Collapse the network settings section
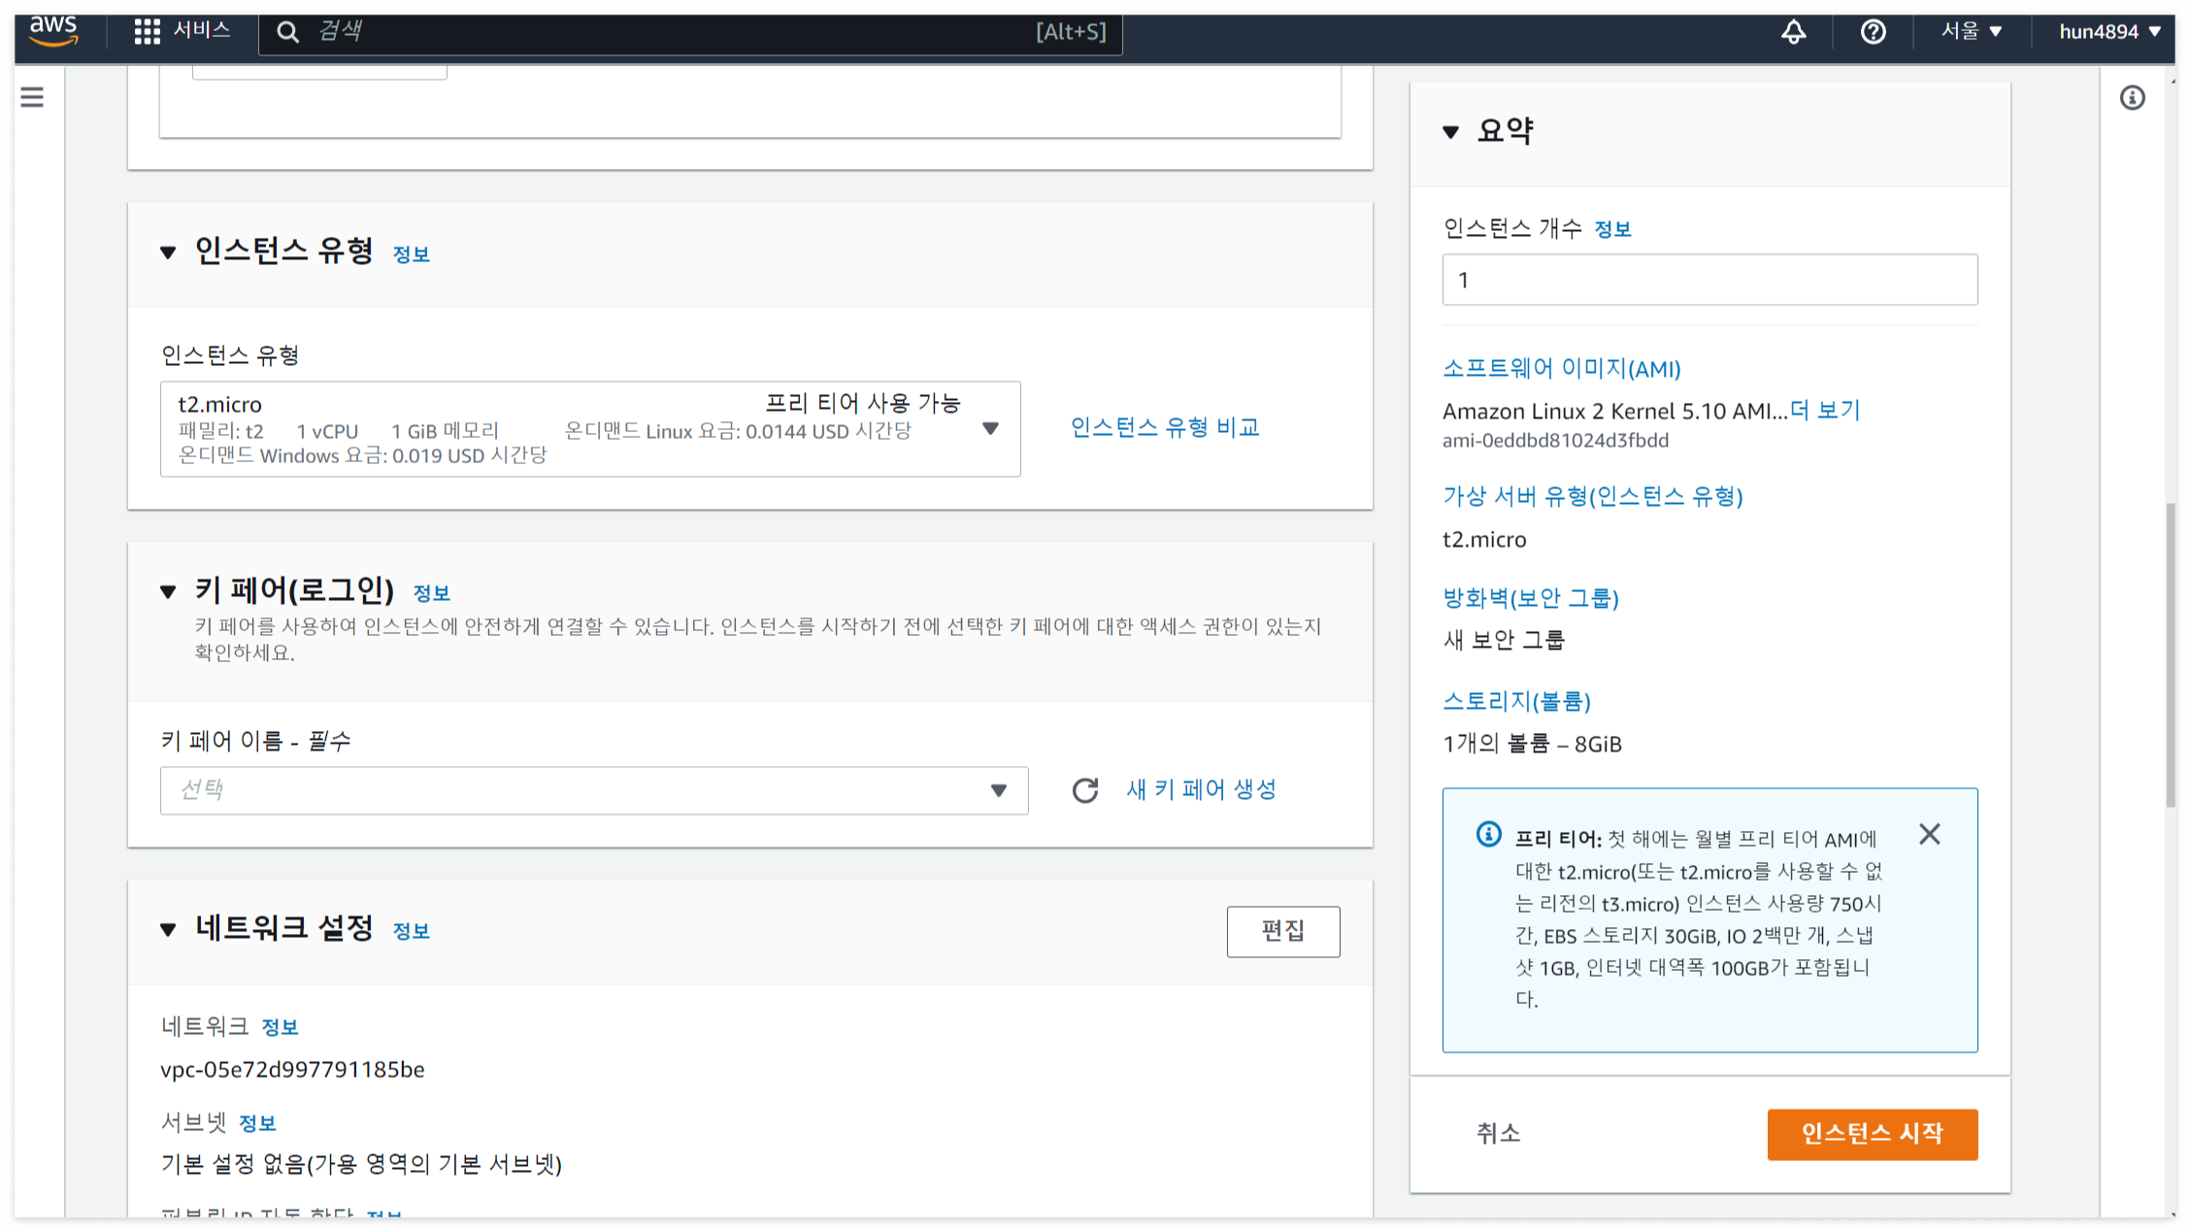 coord(168,930)
